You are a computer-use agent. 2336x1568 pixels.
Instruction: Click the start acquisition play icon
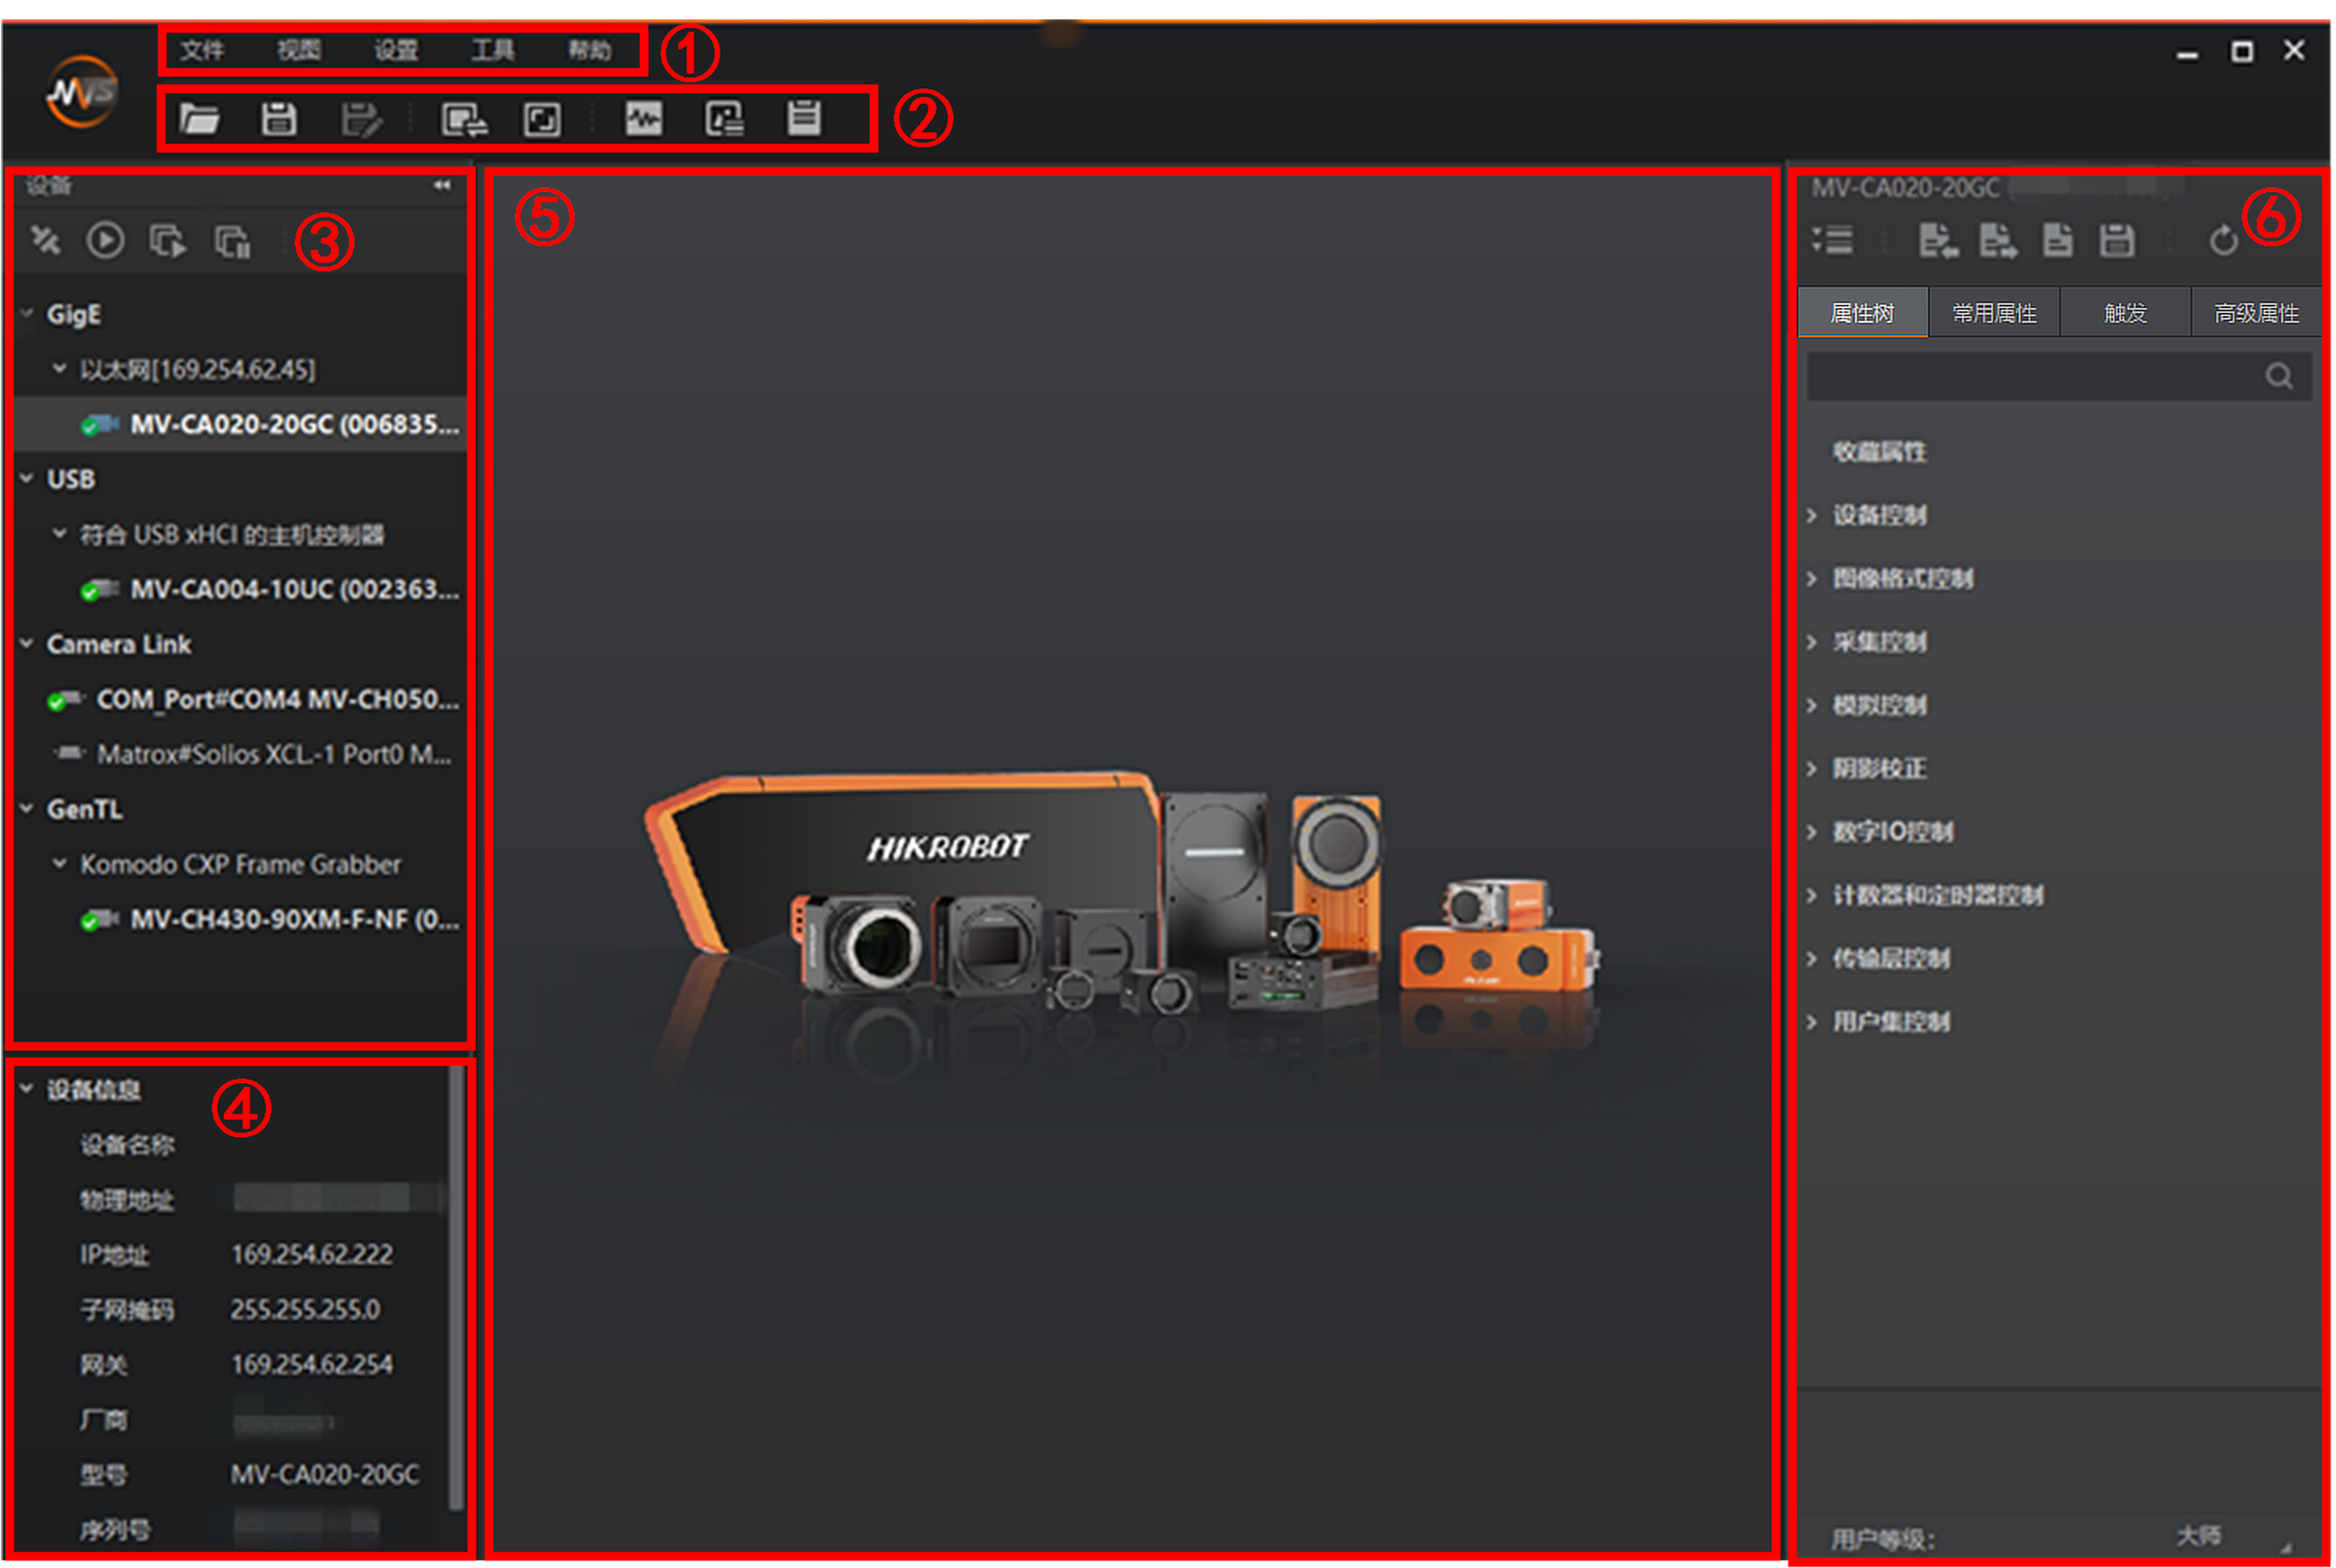pos(105,241)
